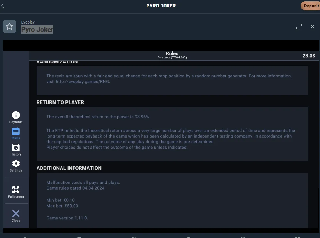Add Pyro Joker to favorites star
This screenshot has width=320, height=238.
[x=9, y=27]
